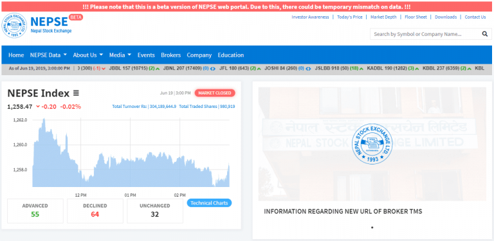Click the Technical Charts button
Screen dimensions: 494x241
point(209,203)
